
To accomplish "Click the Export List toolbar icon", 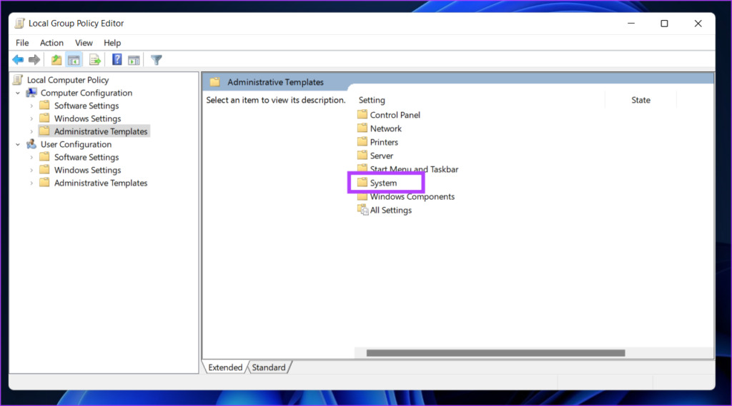I will tap(95, 60).
